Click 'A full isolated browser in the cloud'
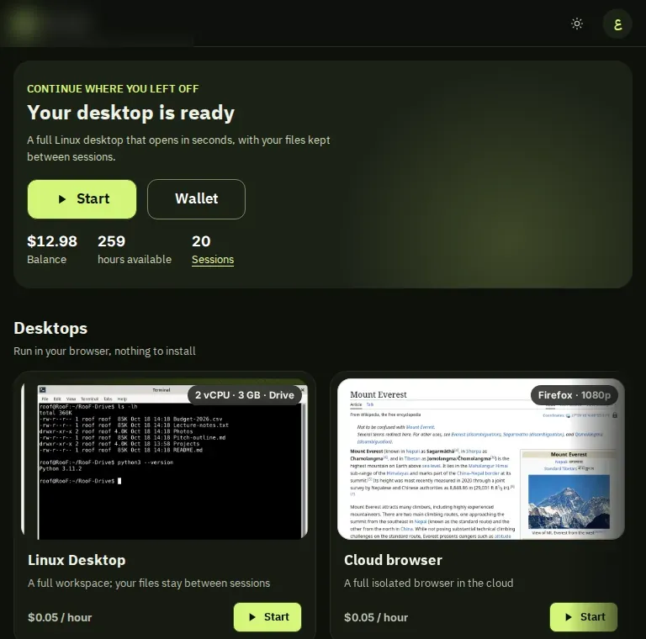 pos(428,583)
